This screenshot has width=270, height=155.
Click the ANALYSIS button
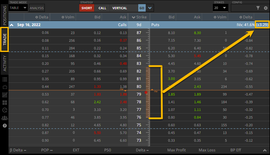click(37, 8)
